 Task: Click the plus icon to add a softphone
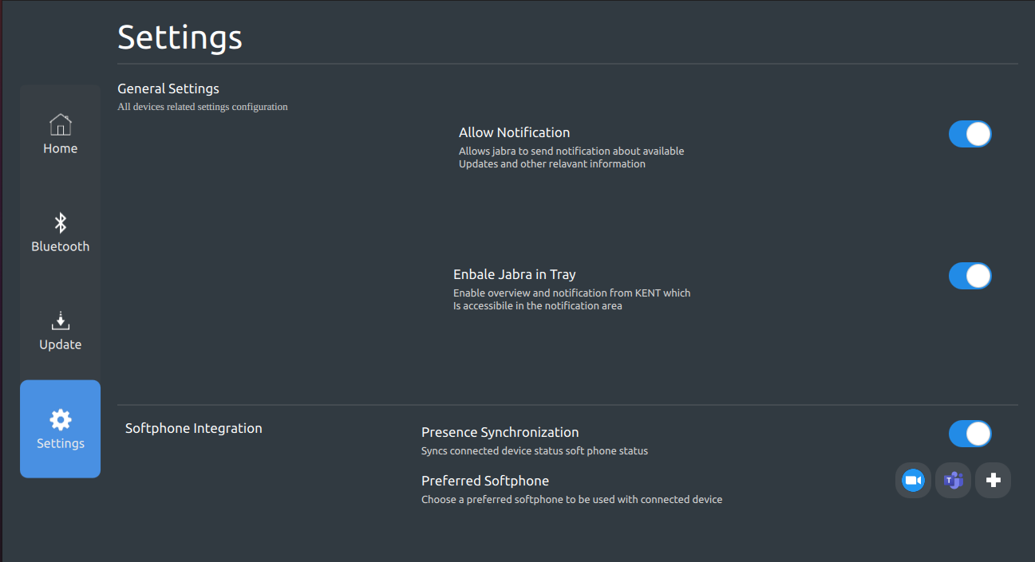(993, 480)
